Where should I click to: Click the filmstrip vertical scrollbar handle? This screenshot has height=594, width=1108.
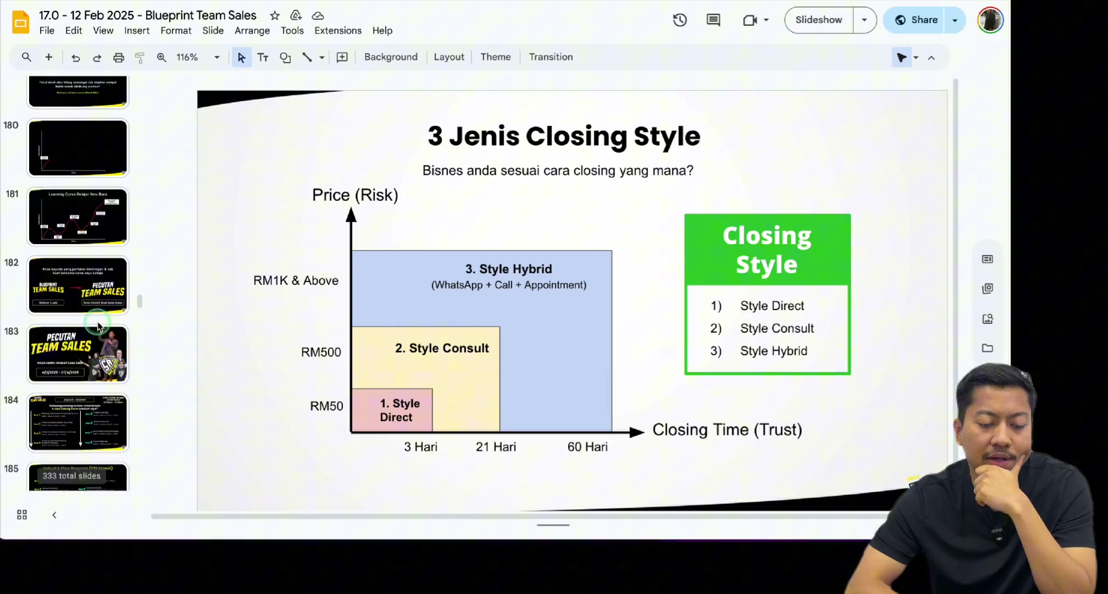point(140,301)
